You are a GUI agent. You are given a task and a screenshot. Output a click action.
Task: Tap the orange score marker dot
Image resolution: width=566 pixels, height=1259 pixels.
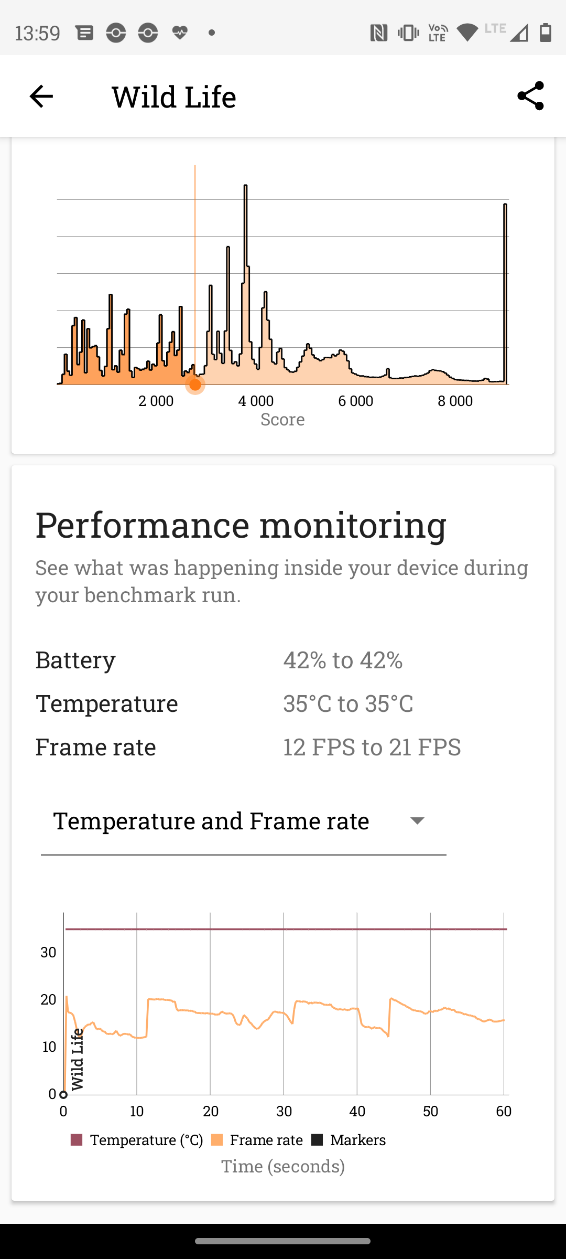(x=195, y=385)
